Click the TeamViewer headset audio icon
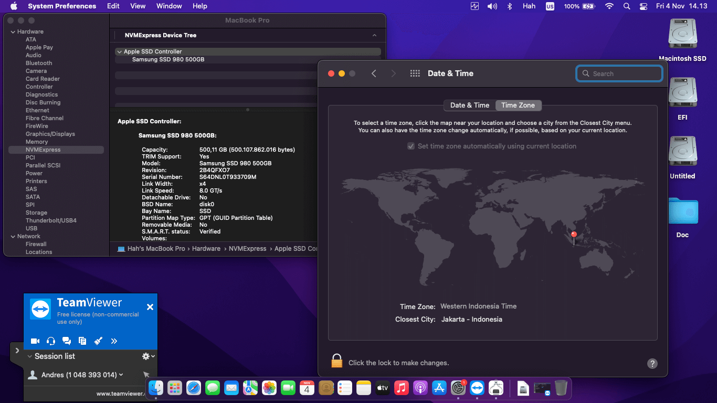 click(51, 341)
